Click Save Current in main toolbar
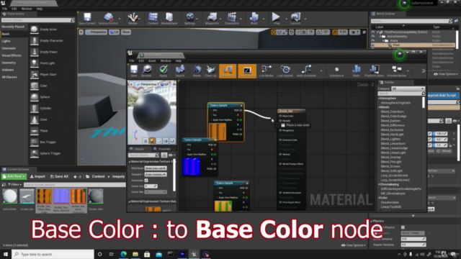 [x=87, y=19]
